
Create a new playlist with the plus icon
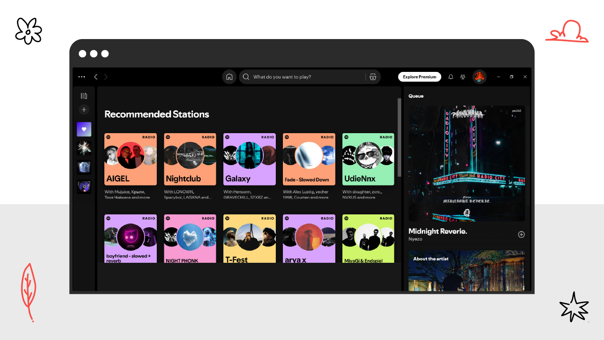pyautogui.click(x=83, y=110)
